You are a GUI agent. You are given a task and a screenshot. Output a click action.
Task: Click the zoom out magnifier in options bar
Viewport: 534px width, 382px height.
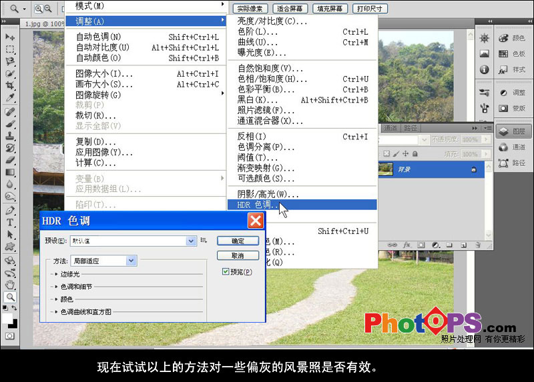pos(48,9)
